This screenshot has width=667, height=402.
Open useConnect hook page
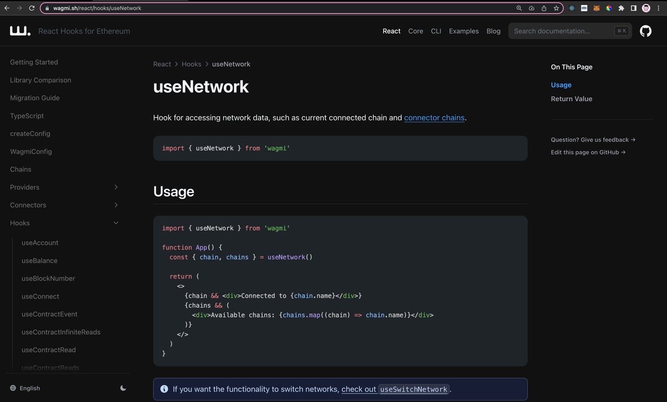coord(40,296)
